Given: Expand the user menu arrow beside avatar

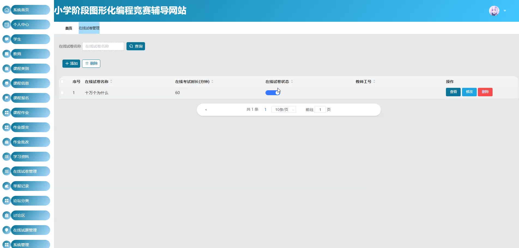Looking at the screenshot, I should coord(505,11).
